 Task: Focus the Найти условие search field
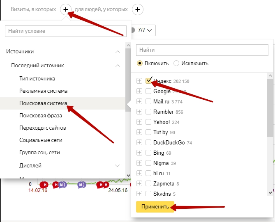point(66,31)
